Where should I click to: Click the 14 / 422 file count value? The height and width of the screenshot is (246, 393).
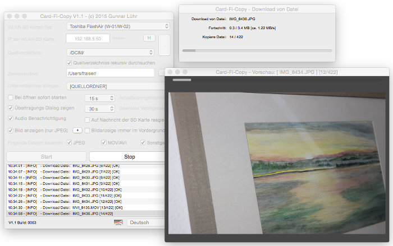[236, 37]
